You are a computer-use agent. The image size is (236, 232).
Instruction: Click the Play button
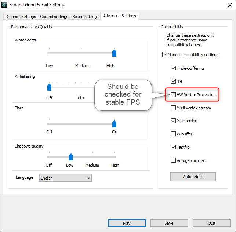tap(127, 223)
